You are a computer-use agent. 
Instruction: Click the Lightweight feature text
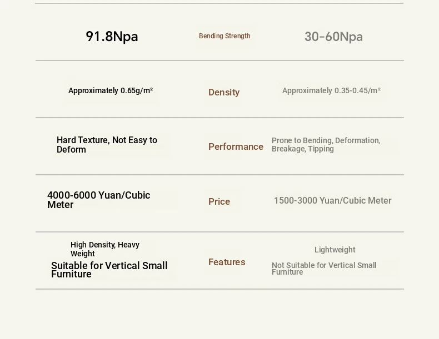tap(335, 250)
